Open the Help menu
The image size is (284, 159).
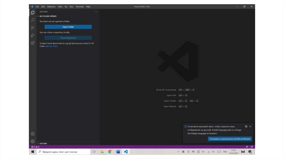coord(88,7)
